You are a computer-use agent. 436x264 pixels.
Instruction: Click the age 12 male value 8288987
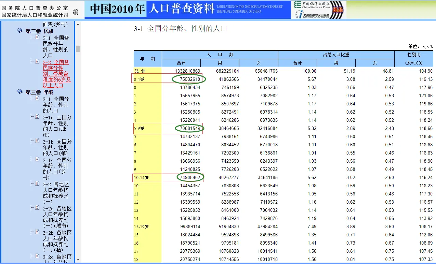tap(230, 202)
